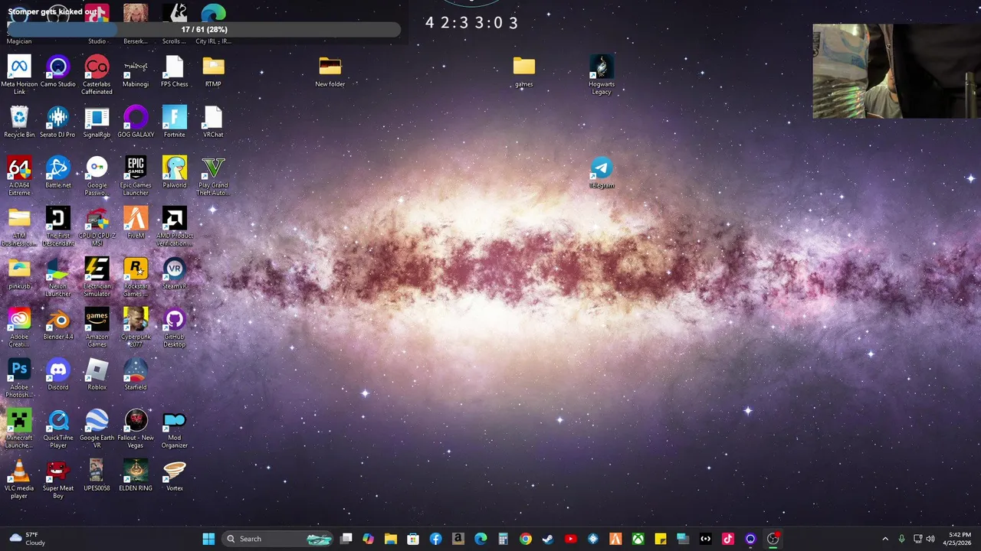Click the microphone tray icon
Viewport: 981px width, 551px height.
(901, 539)
